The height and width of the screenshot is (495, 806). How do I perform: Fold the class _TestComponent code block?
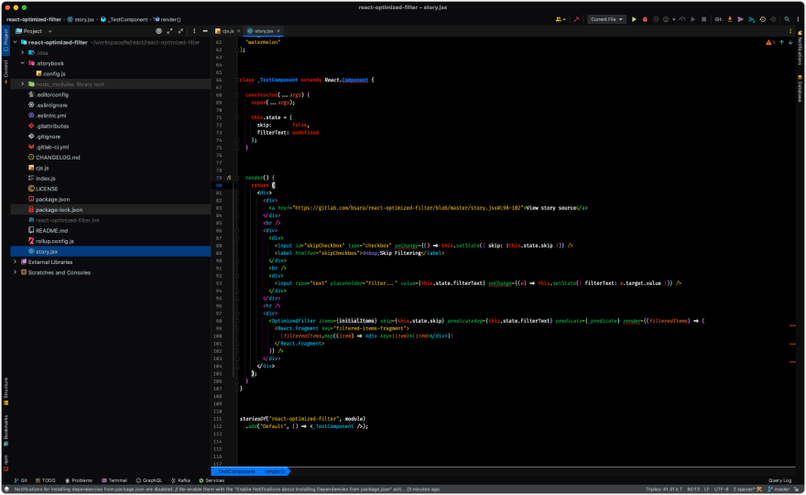click(237, 81)
